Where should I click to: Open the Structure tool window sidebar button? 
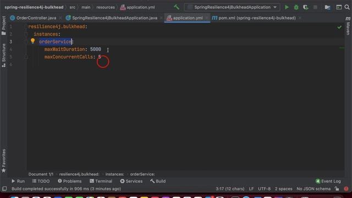coord(4,56)
